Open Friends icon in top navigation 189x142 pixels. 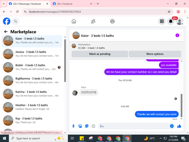pyautogui.click(x=93, y=21)
